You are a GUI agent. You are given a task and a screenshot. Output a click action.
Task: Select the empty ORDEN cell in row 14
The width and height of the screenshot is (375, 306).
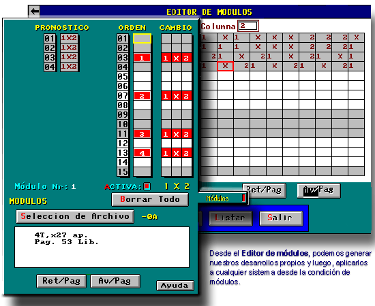pyautogui.click(x=142, y=163)
